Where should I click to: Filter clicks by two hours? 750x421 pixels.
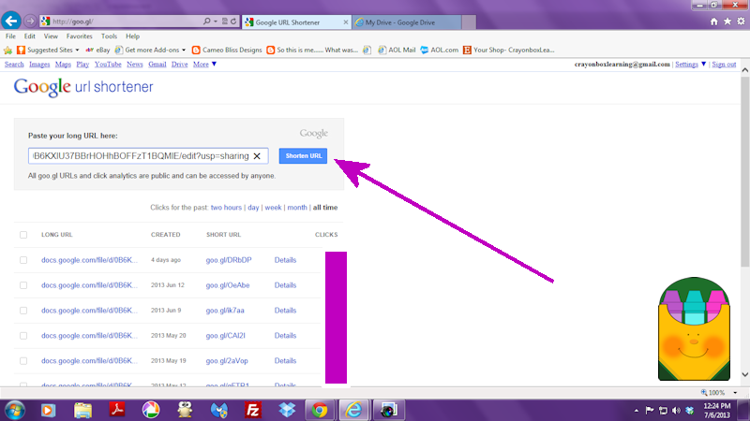click(226, 208)
